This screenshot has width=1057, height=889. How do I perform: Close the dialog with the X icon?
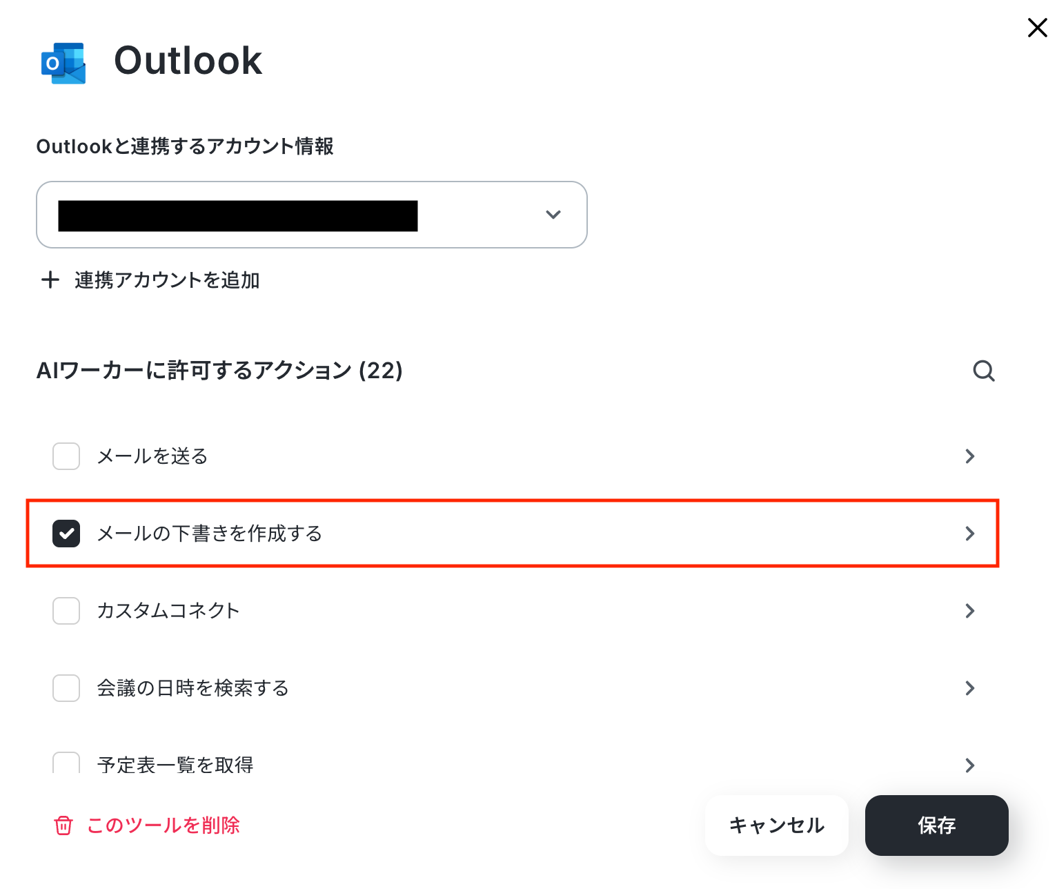tap(1037, 28)
